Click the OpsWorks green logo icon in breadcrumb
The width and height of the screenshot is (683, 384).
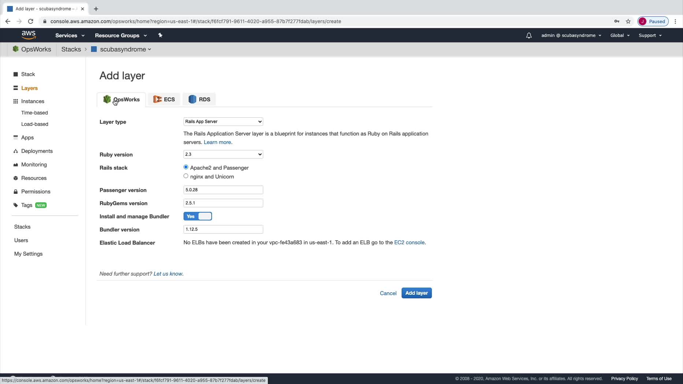[x=15, y=49]
